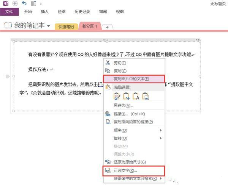Viewport: 228px width, 189px height.
Task: Add a new section with plus tab
Action: (107, 27)
